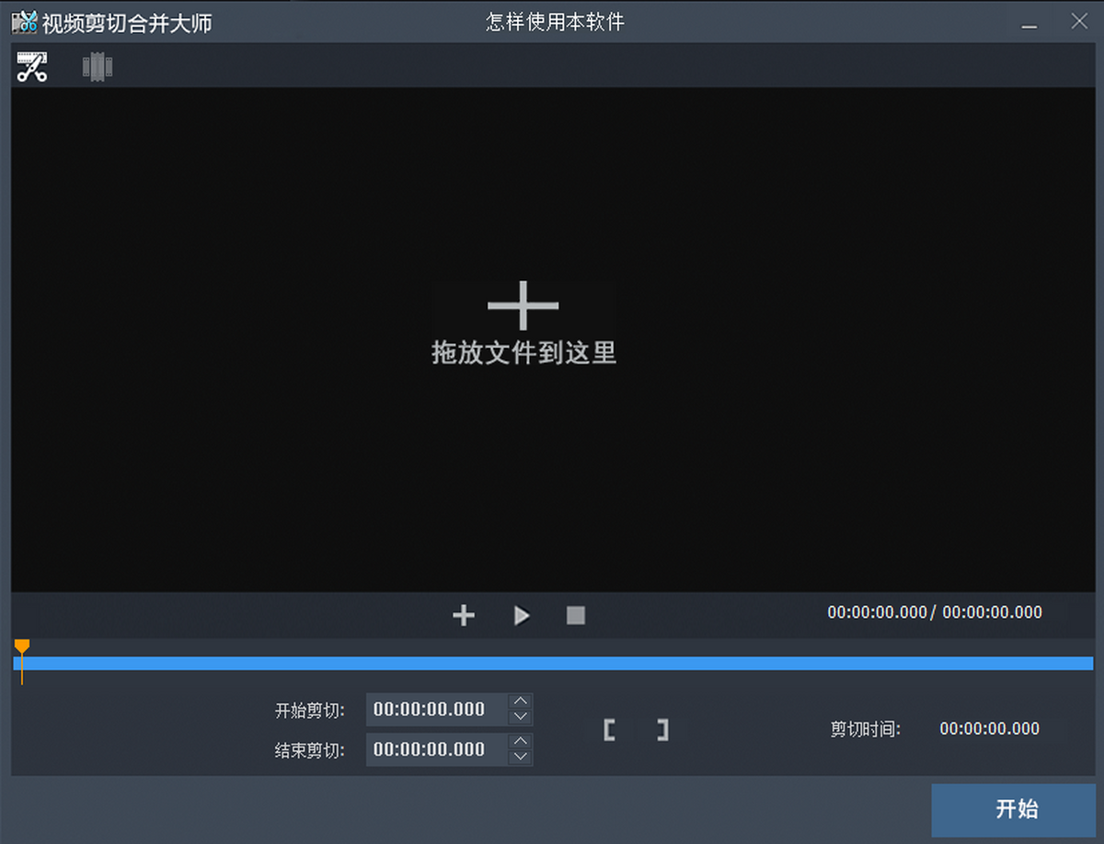1104x844 pixels.
Task: Add a file with the small plus button
Action: [x=464, y=616]
